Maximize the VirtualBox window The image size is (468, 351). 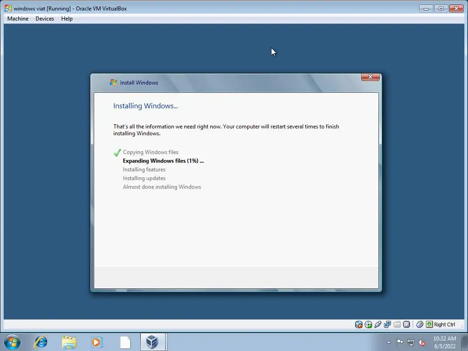point(441,8)
